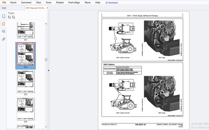Screen dimensions: 209x130
Task: Click the thumbnail scrollbar down arrow
Action: pos(46,127)
